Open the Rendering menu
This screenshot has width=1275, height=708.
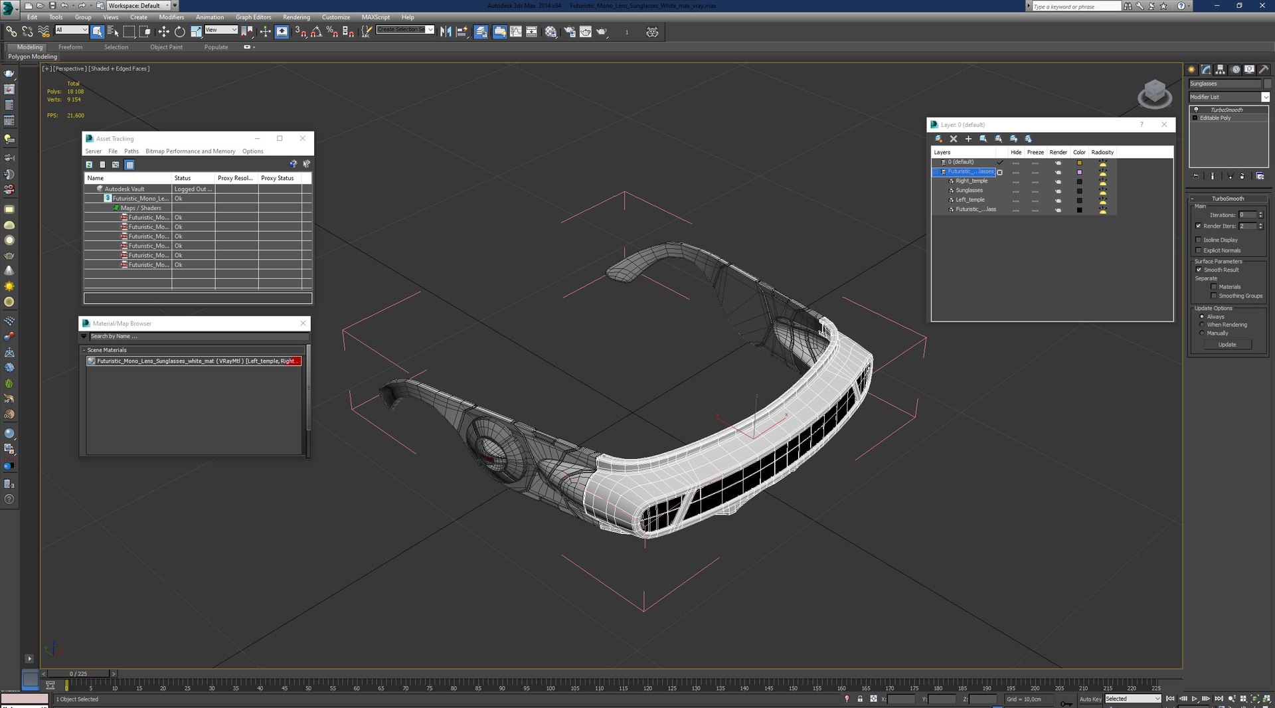click(x=296, y=17)
